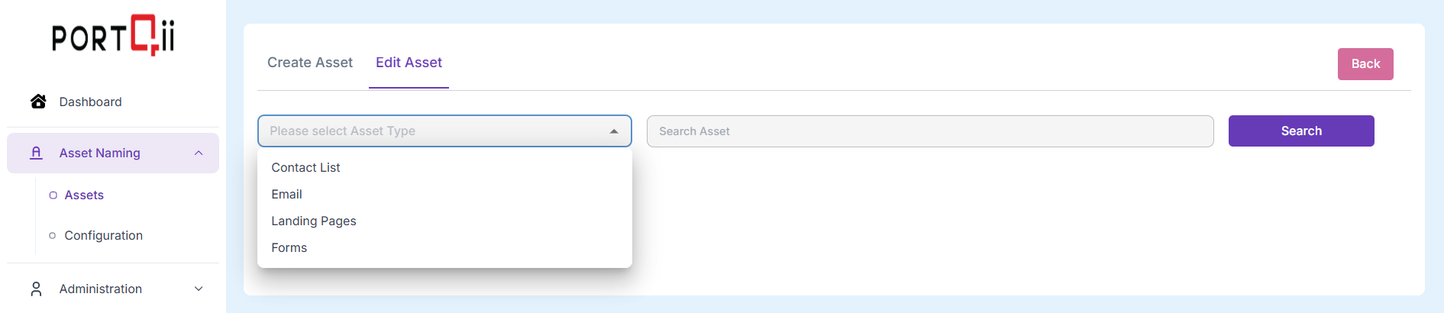
Task: Switch to the Create Asset tab
Action: [309, 63]
